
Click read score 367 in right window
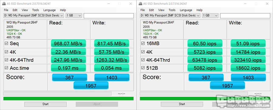tap(206, 78)
